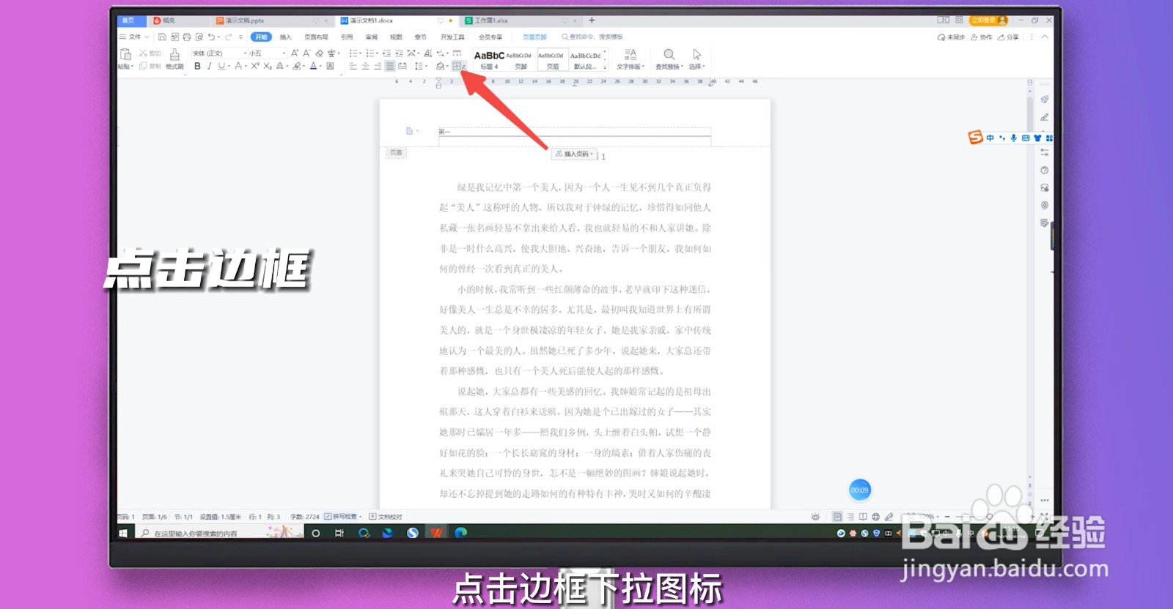The image size is (1173, 609).
Task: Click the character border icon
Action: [330, 66]
